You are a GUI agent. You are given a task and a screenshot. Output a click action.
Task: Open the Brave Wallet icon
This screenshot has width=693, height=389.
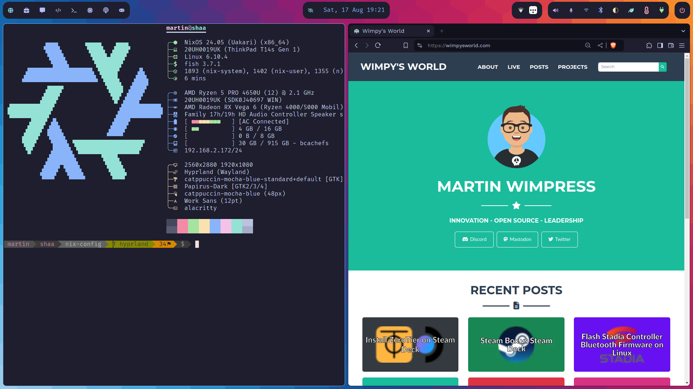[x=671, y=45]
